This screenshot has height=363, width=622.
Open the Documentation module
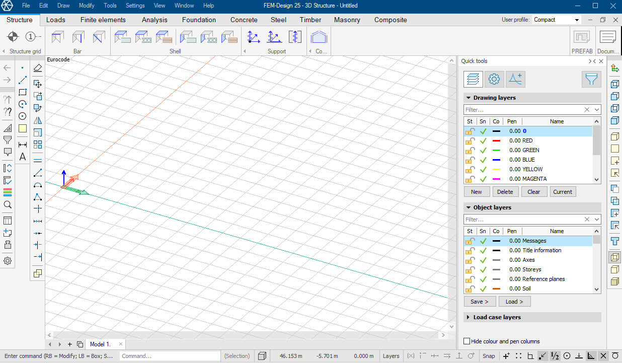click(x=608, y=37)
